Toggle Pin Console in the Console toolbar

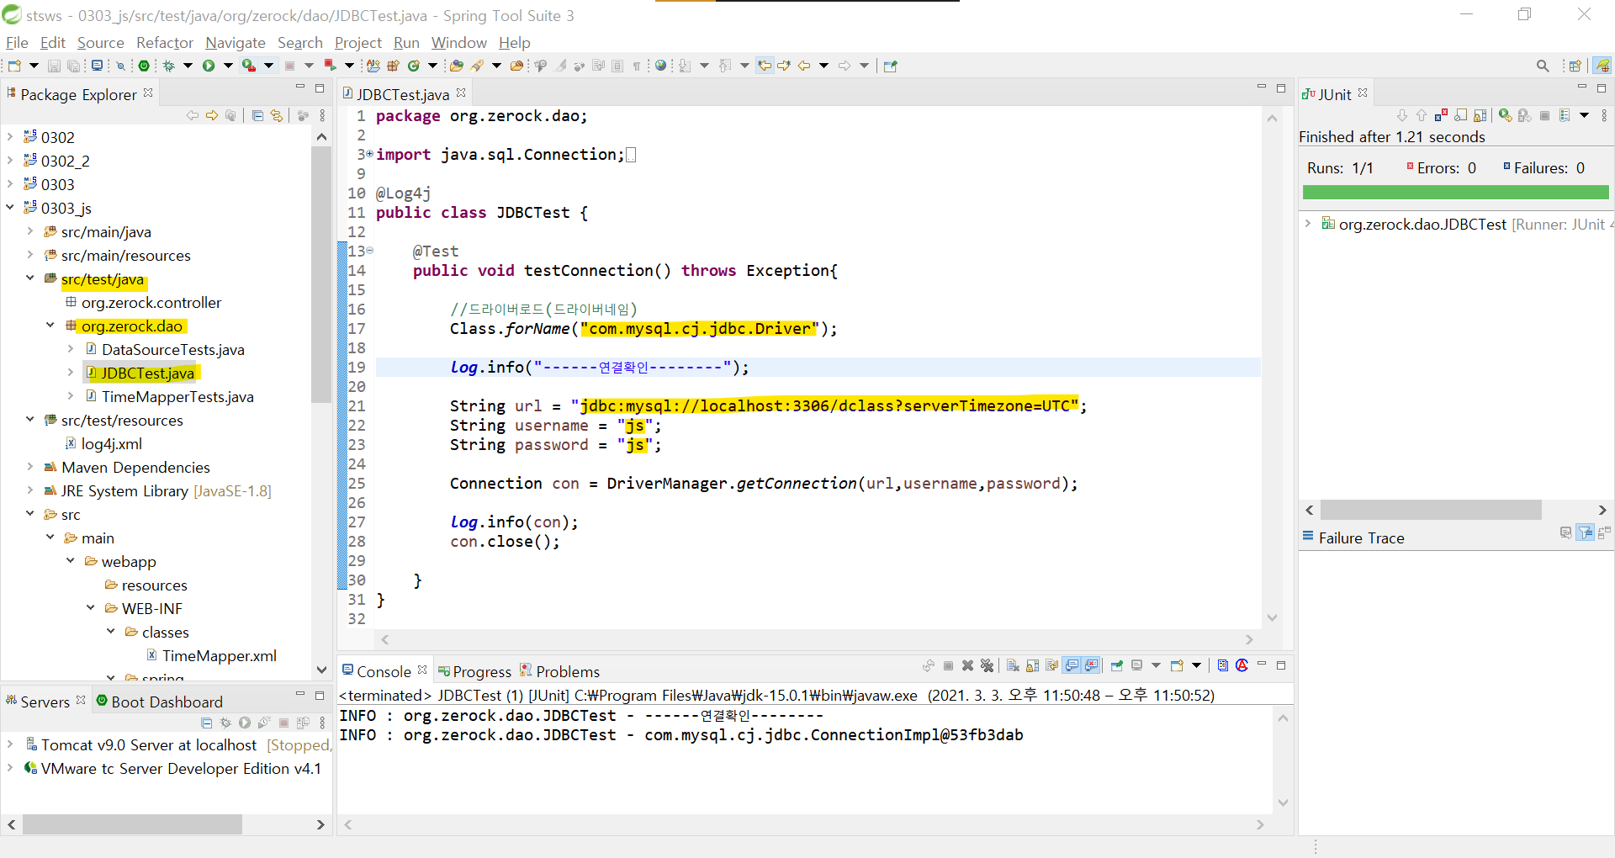click(x=1117, y=665)
